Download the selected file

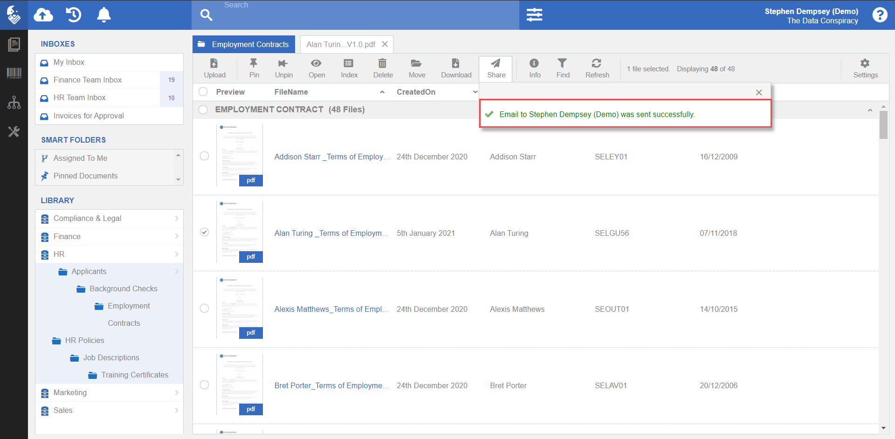pyautogui.click(x=456, y=69)
